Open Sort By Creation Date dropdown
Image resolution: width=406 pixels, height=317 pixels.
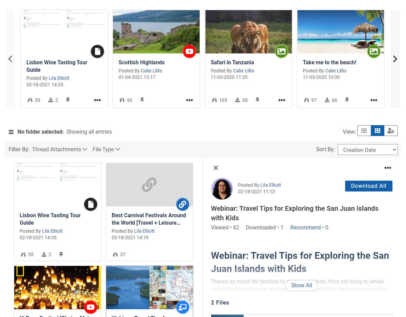click(367, 150)
